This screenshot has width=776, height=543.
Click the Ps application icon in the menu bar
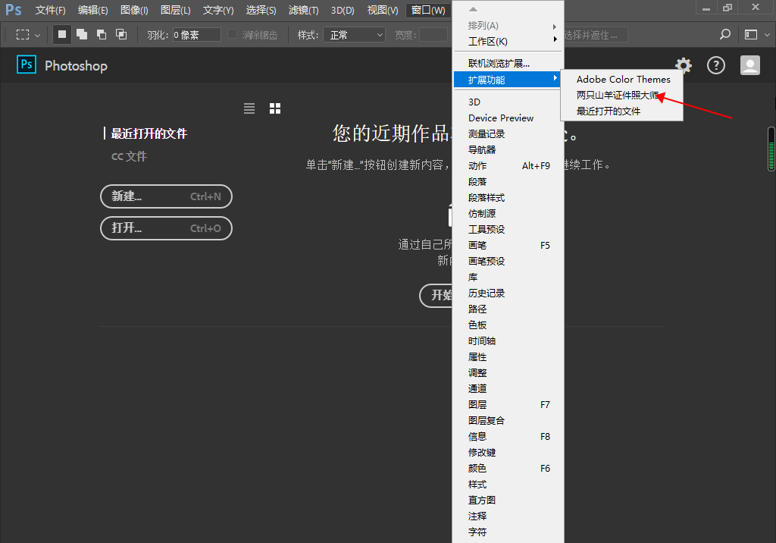point(14,10)
